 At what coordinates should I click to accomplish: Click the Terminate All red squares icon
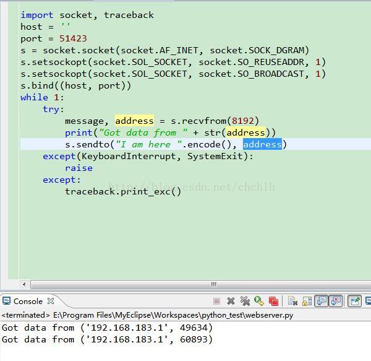(x=273, y=301)
